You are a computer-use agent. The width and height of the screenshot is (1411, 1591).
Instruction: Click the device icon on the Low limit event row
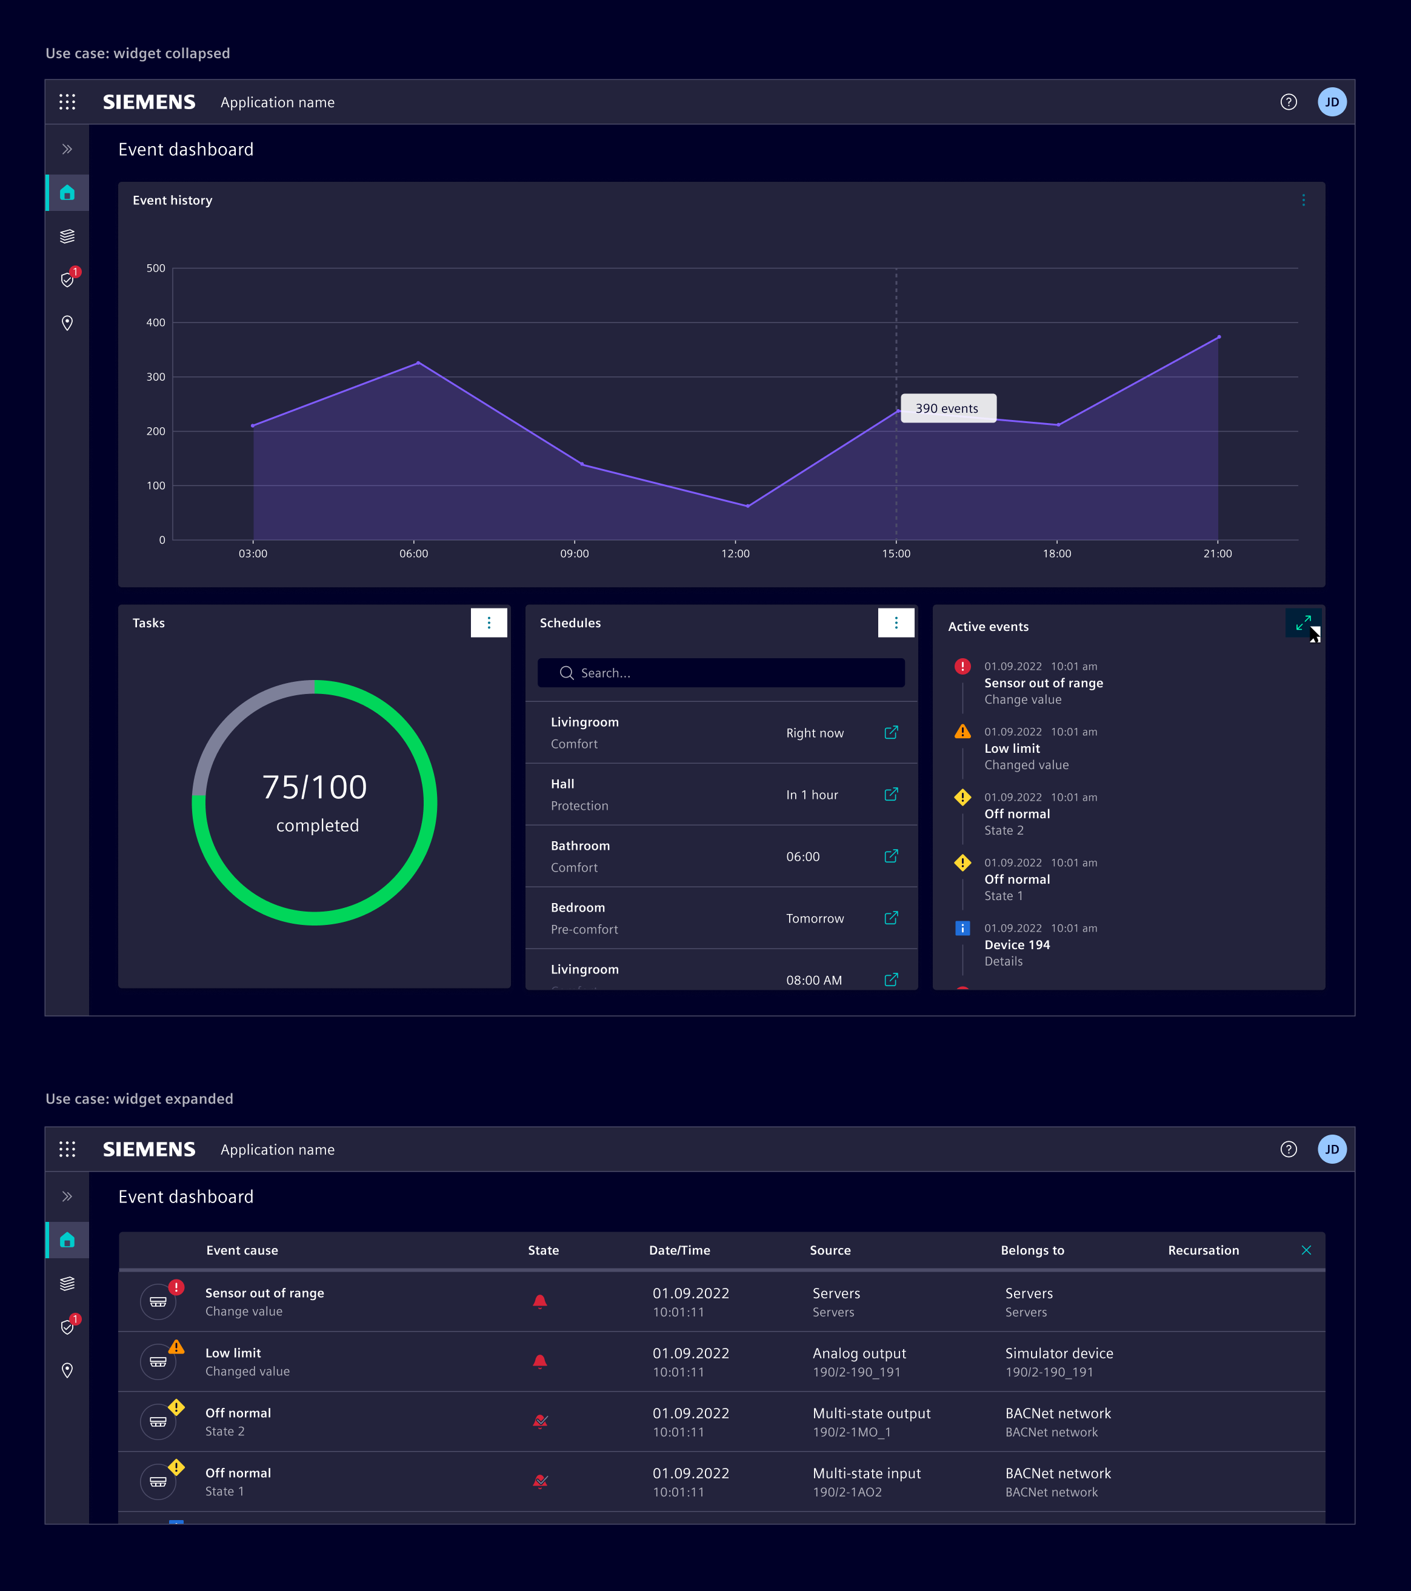[x=158, y=1361]
